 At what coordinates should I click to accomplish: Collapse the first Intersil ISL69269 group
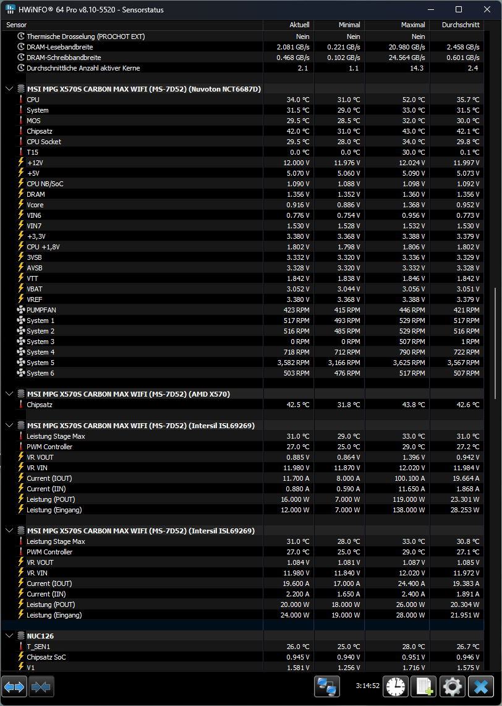click(x=9, y=426)
